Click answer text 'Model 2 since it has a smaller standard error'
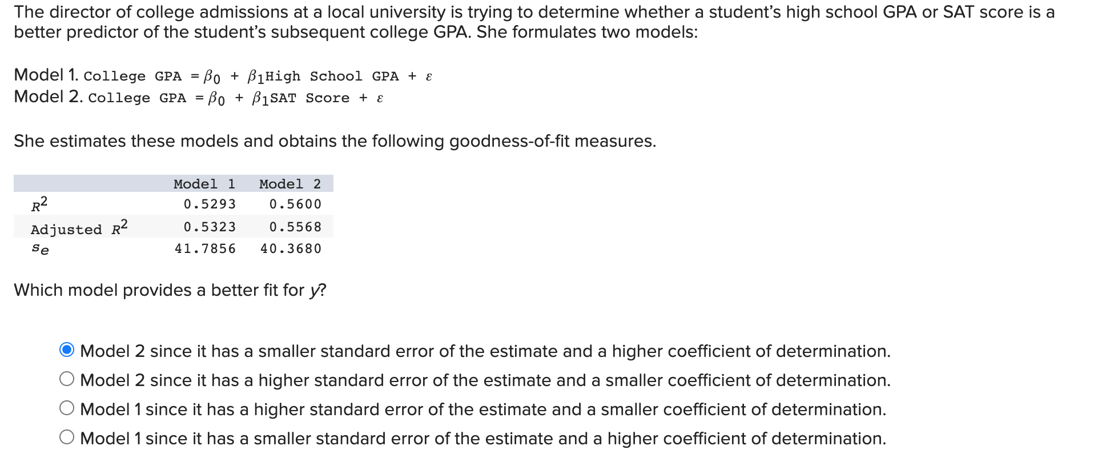This screenshot has width=1118, height=474. (485, 351)
